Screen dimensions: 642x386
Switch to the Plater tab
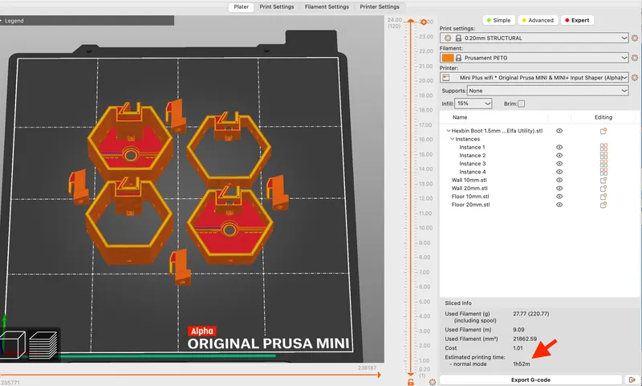click(x=242, y=7)
